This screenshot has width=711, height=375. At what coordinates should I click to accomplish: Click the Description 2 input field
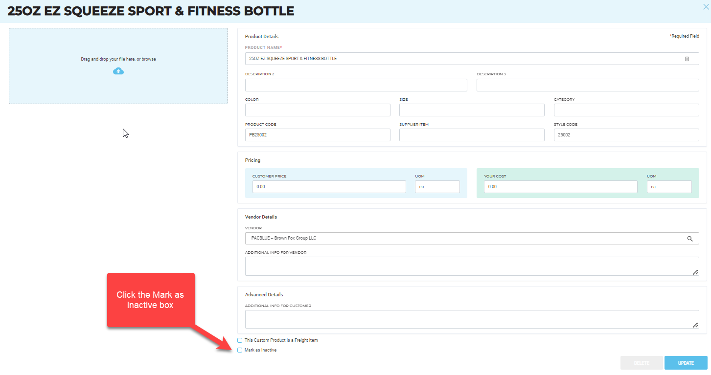pyautogui.click(x=356, y=85)
